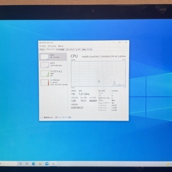Click Cortana circle icon on taskbar
172x172 pixels.
point(20,164)
